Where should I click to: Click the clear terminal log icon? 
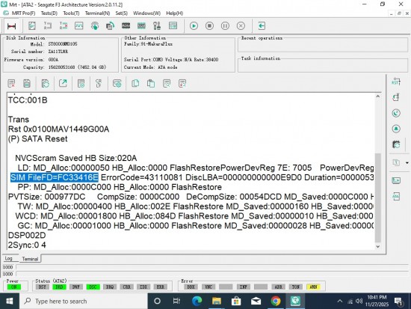click(11, 84)
